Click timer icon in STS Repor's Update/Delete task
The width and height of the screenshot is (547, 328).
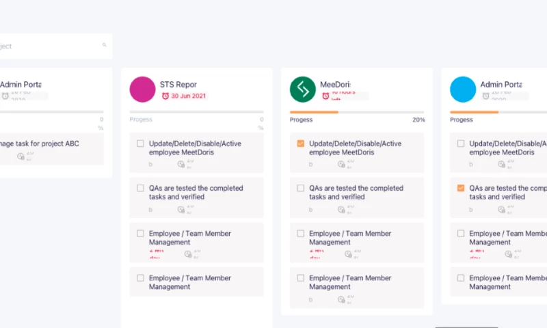(181, 164)
